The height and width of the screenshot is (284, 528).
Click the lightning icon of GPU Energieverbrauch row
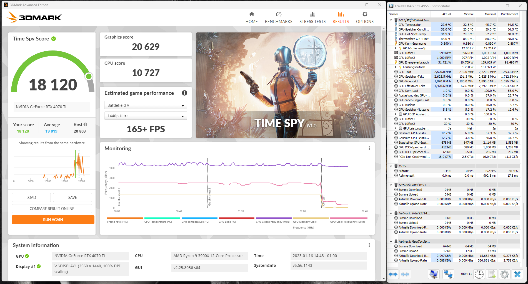point(396,62)
